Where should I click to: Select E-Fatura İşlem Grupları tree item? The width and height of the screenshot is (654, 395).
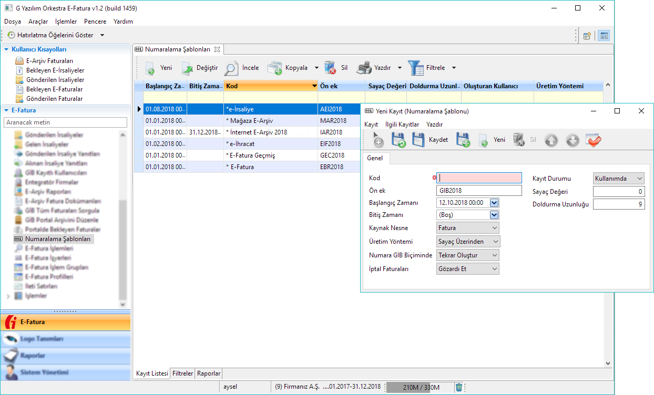click(x=56, y=267)
